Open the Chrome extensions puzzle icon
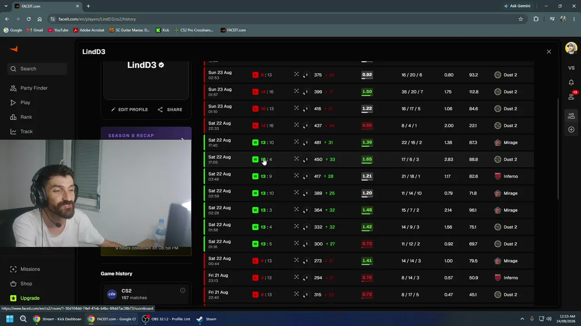Image resolution: width=581 pixels, height=326 pixels. [x=536, y=19]
